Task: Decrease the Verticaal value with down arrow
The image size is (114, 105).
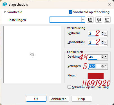Action: [102, 34]
